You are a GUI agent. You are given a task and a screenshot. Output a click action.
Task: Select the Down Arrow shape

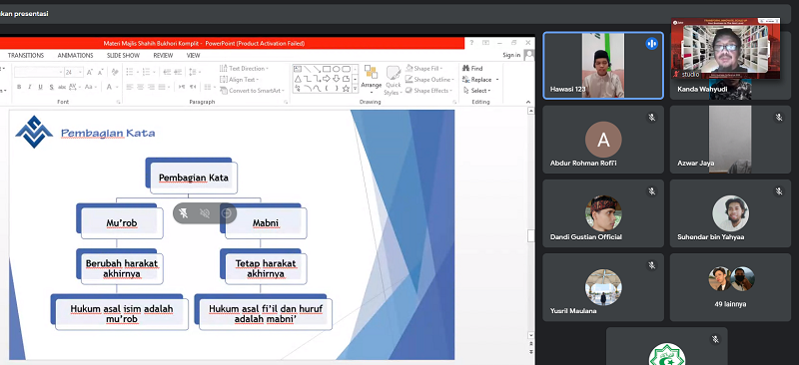[337, 79]
